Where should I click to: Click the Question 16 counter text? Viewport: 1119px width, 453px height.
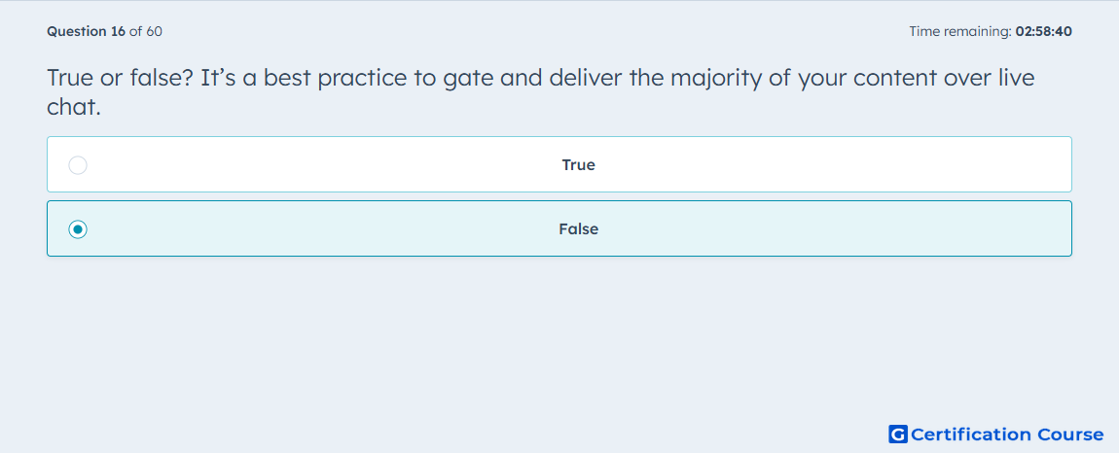pyautogui.click(x=87, y=31)
